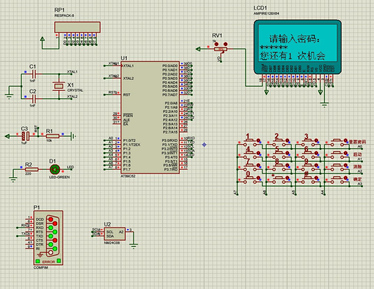Push keypad button 5
Screen dimensions: 374x289
click(x=279, y=155)
